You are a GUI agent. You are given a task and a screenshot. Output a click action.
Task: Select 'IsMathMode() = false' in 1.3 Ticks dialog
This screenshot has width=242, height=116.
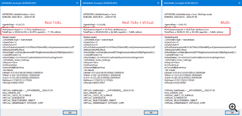(19, 14)
